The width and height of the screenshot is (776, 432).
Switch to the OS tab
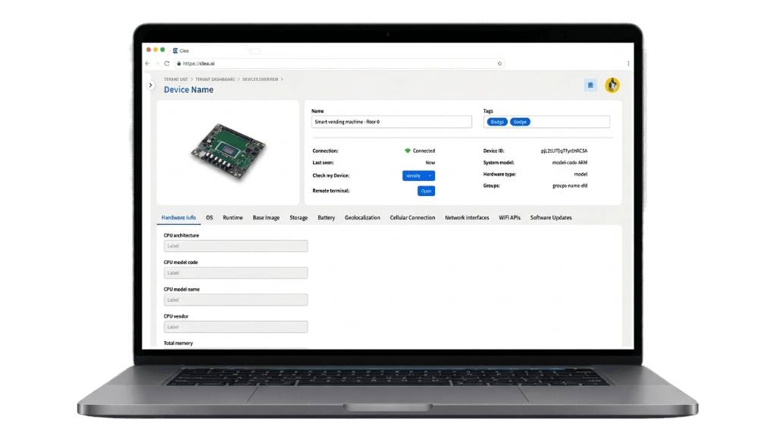(x=209, y=217)
